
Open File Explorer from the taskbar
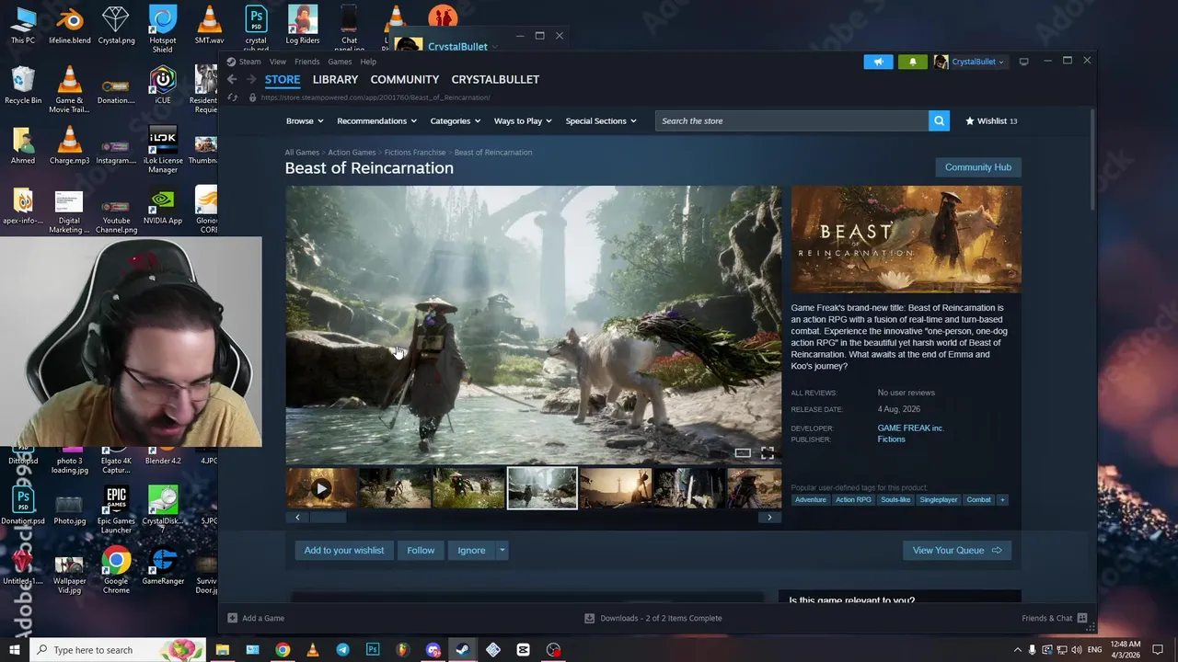[222, 650]
